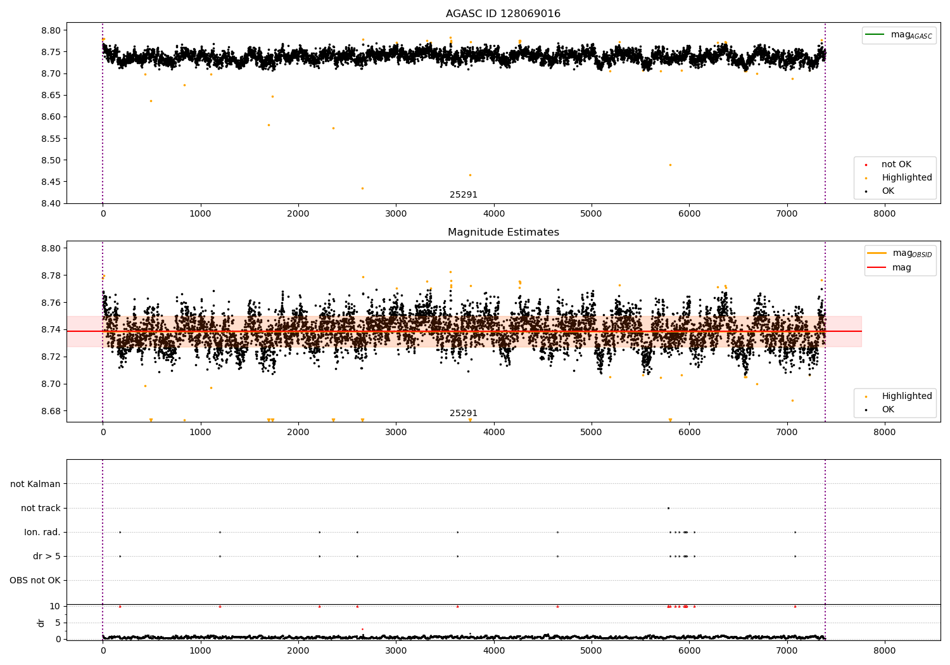Click the 8.50 y-tick in the top plot
Screen dimensions: 950x665
tap(51, 161)
